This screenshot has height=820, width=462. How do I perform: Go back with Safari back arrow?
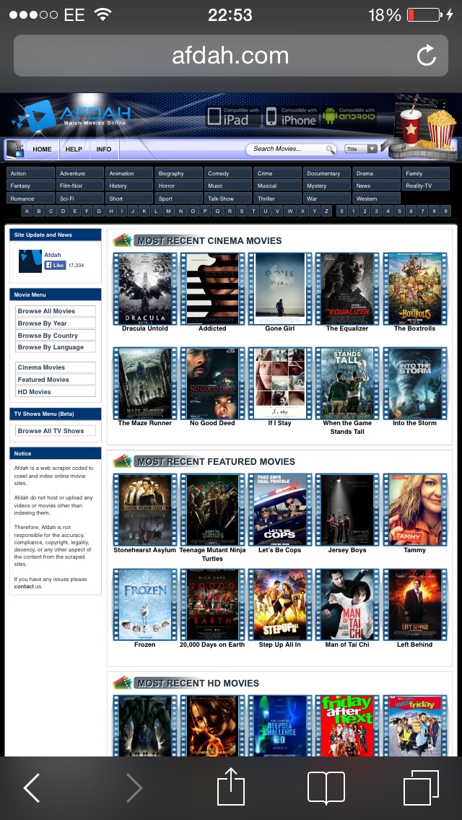[x=32, y=788]
